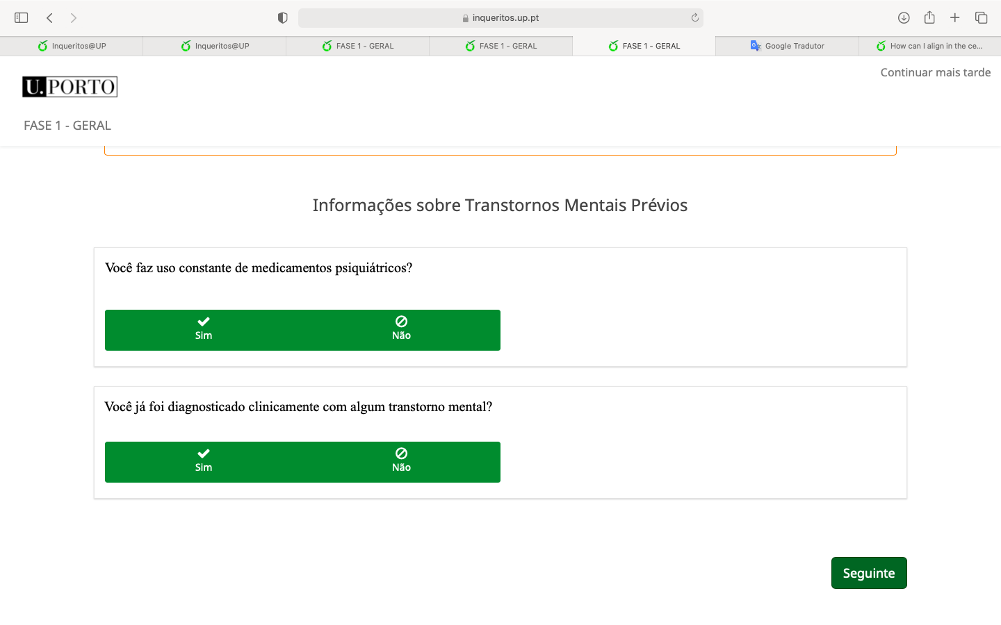Click the privacy shield icon

tap(282, 18)
